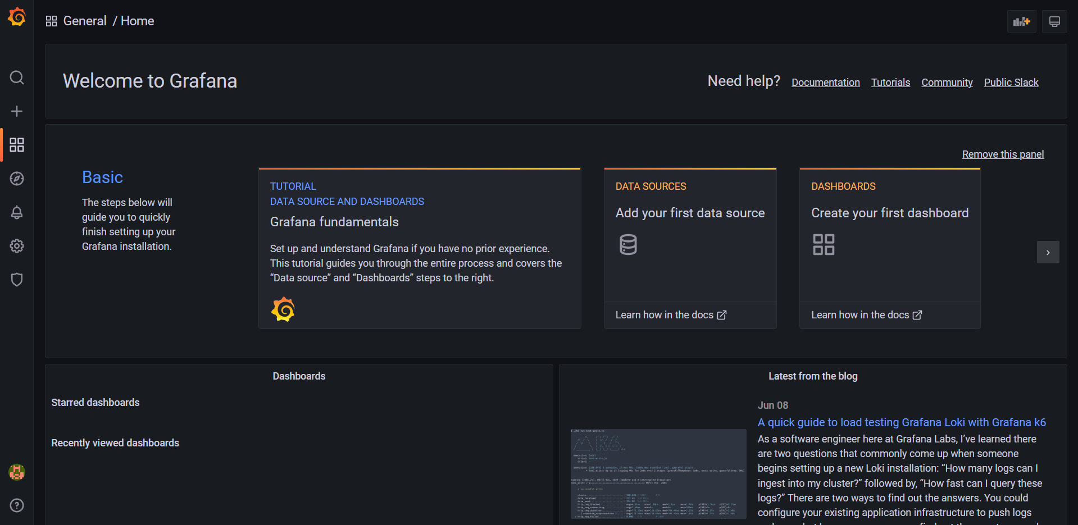Viewport: 1078px width, 525px height.
Task: Open the Help question mark icon
Action: point(17,505)
